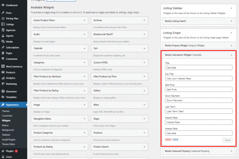Open Analytics via its bar-chart icon
This screenshot has width=239, height=159.
(x=3, y=78)
